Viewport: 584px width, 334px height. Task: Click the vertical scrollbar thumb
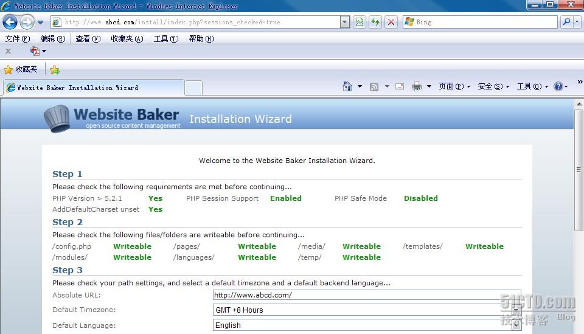[579, 170]
